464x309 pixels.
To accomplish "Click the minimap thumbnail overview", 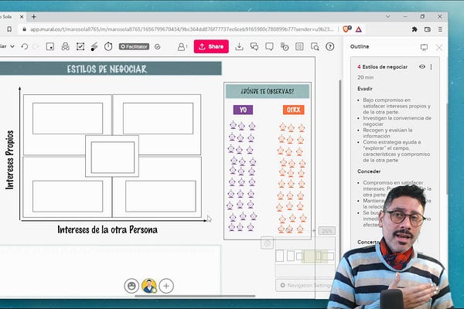I will click(305, 256).
